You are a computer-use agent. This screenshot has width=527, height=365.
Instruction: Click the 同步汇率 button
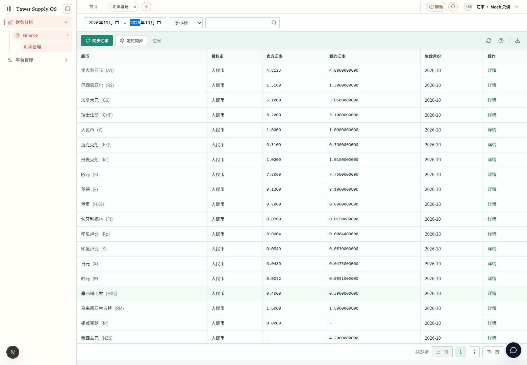click(97, 41)
